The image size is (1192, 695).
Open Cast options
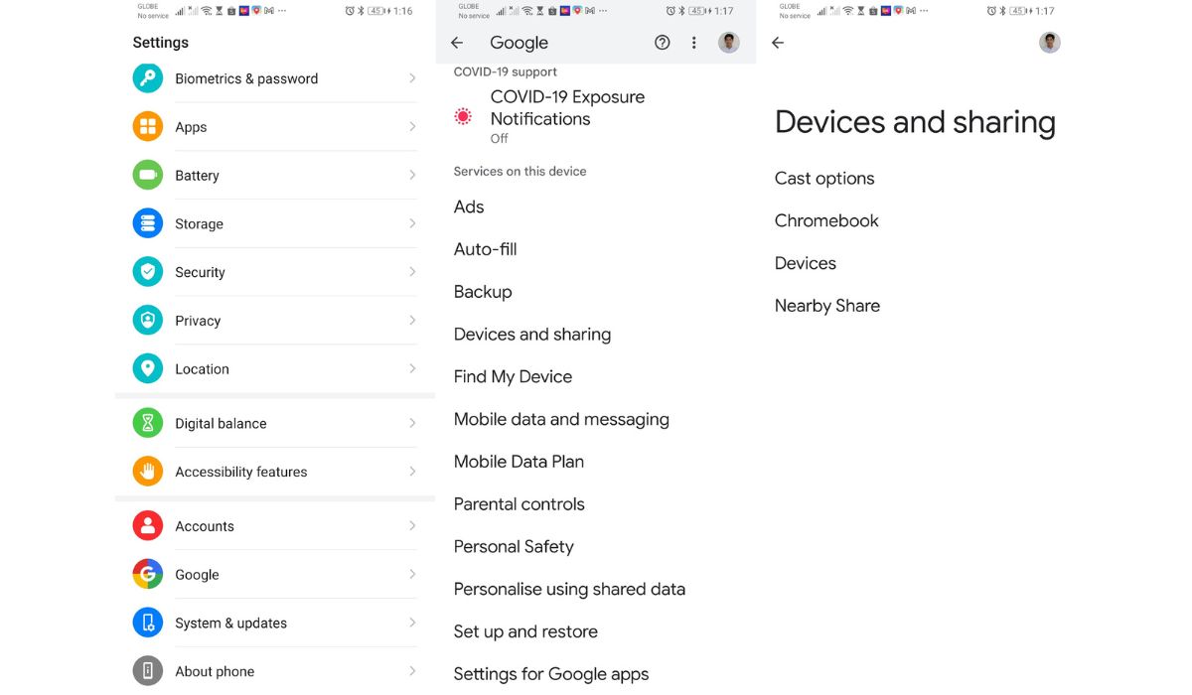point(824,179)
